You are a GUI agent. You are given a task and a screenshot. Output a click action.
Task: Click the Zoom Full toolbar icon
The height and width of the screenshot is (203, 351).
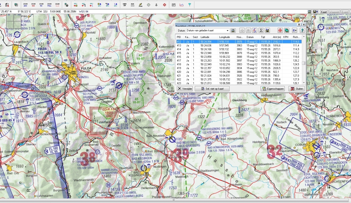[x=49, y=5]
